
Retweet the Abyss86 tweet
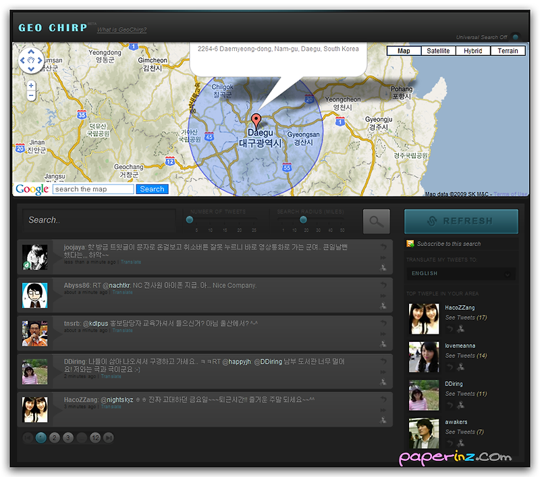pyautogui.click(x=383, y=296)
